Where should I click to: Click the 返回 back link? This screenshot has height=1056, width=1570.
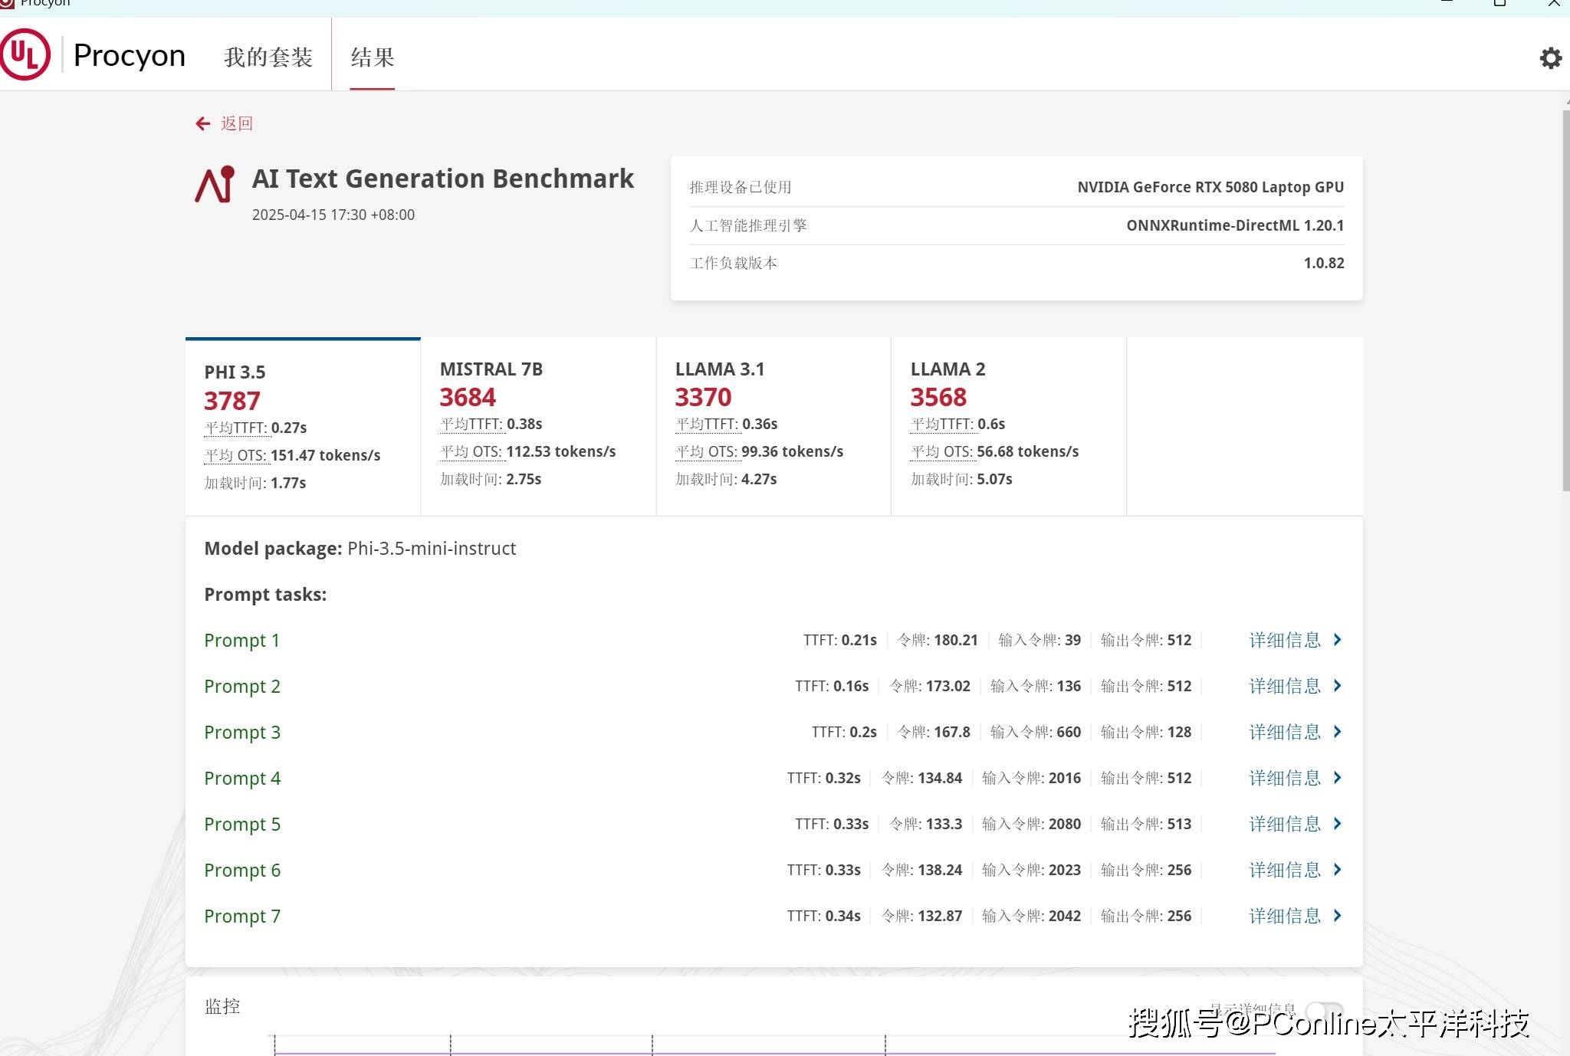coord(236,123)
